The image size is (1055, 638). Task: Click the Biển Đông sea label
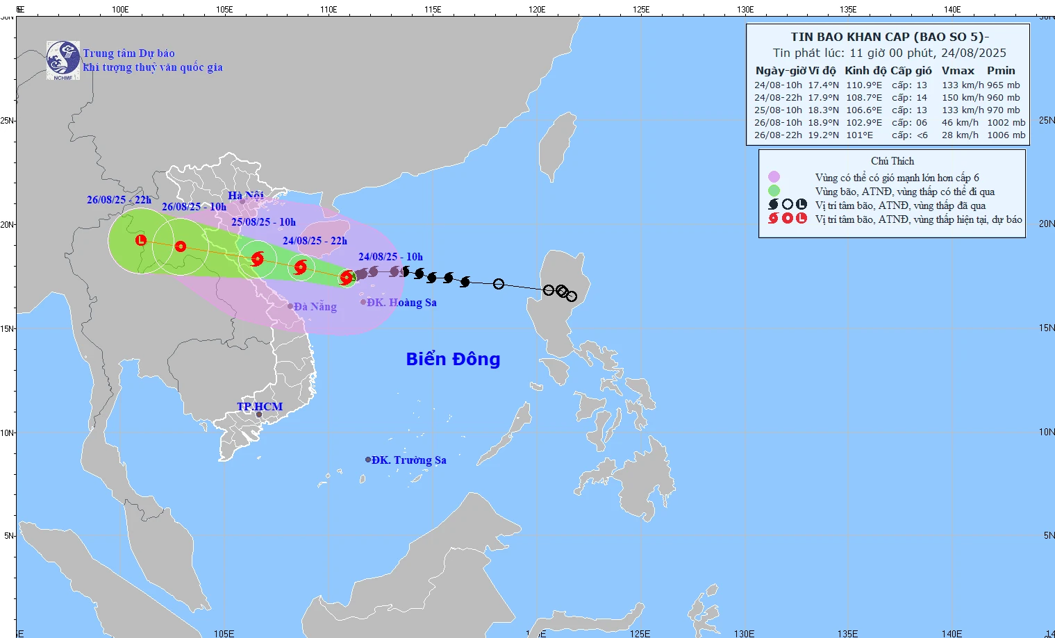(x=453, y=359)
